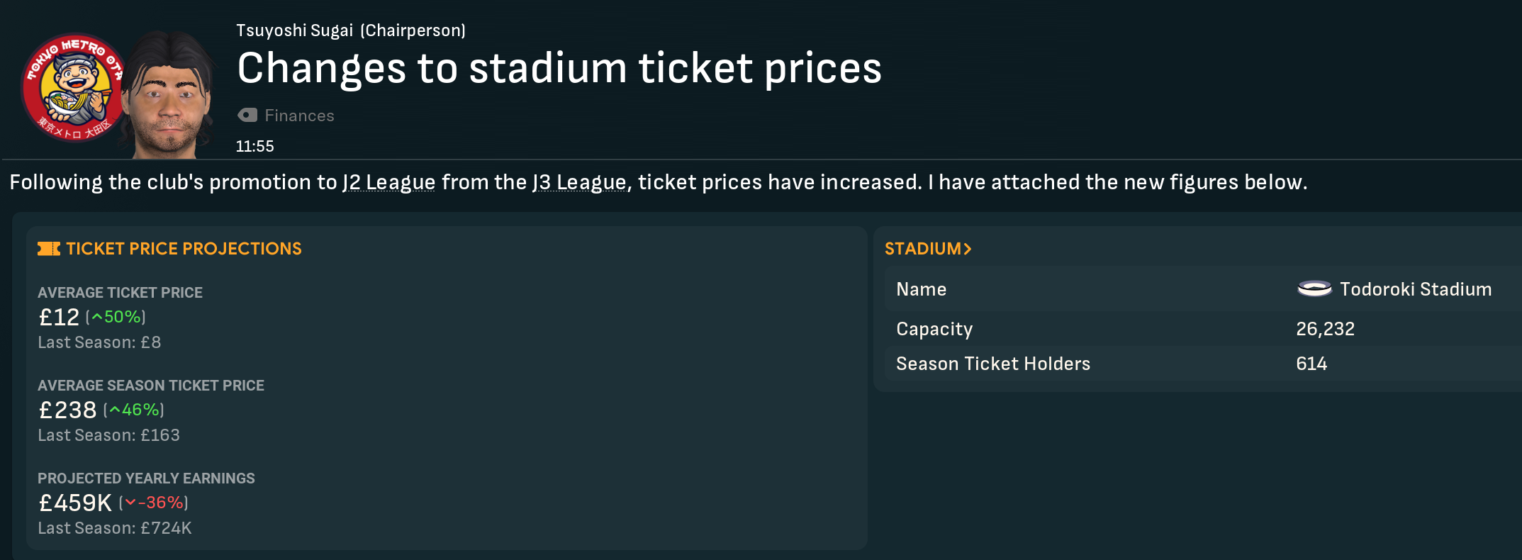This screenshot has width=1522, height=560.
Task: Click the £238 average season ticket price
Action: 67,410
